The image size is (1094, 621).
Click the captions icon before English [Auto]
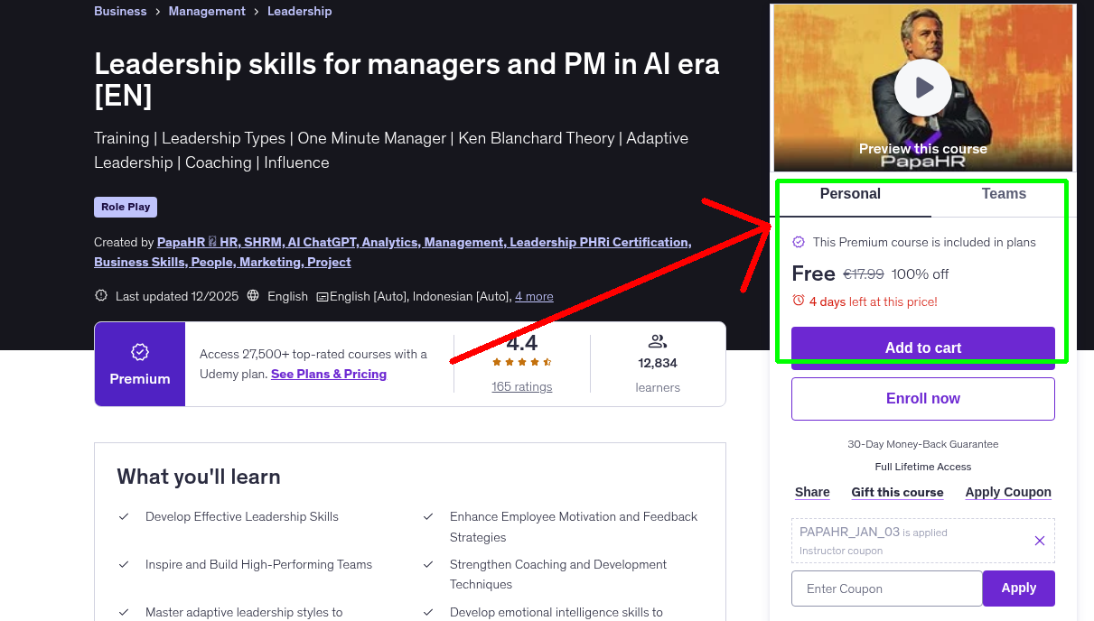point(322,296)
